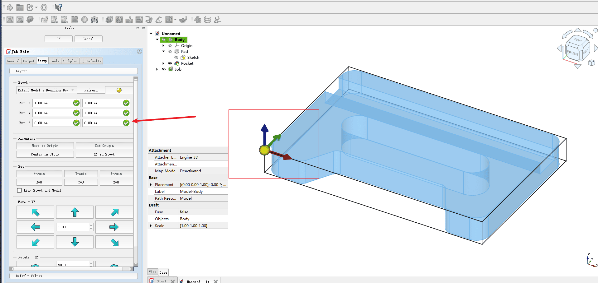Screen dimensions: 598x283
Task: Click the isometric cube icon below navigation cube
Action: (x=591, y=63)
